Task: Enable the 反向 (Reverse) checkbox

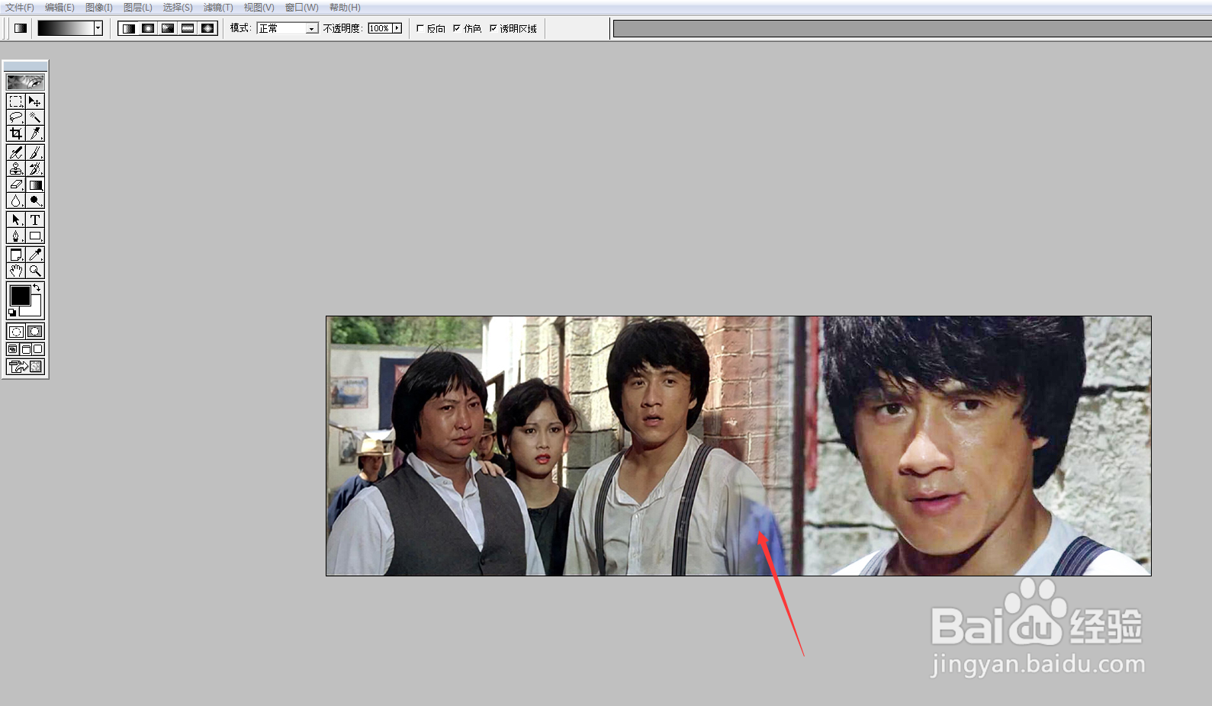Action: (420, 28)
